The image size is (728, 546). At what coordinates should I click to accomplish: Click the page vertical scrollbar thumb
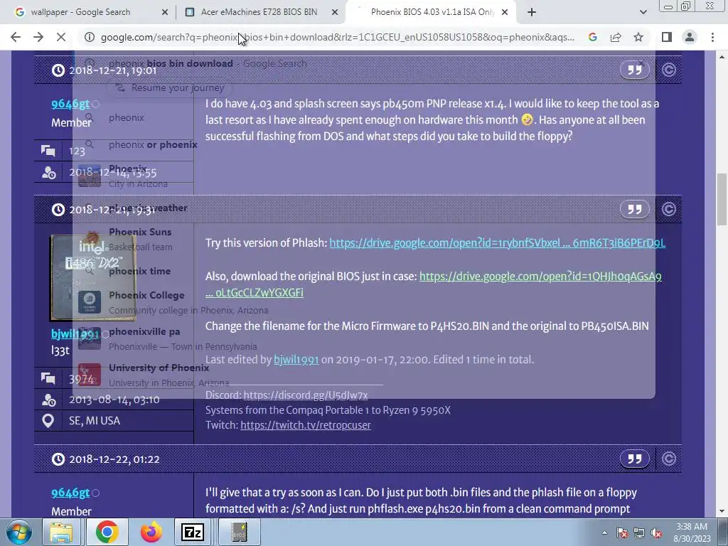[722, 200]
